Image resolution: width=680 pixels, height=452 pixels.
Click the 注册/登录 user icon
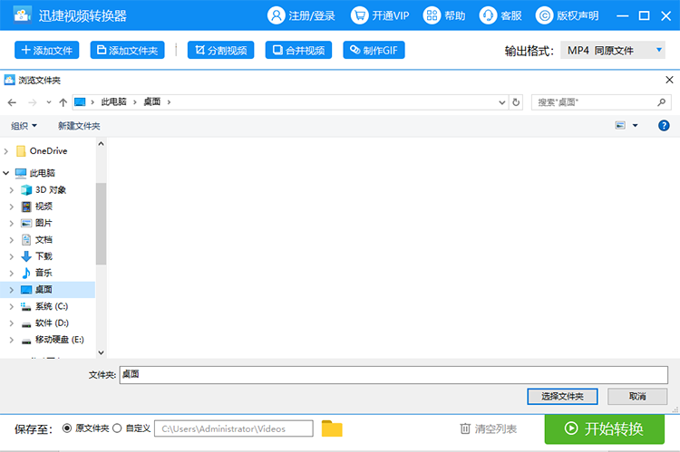(x=276, y=15)
